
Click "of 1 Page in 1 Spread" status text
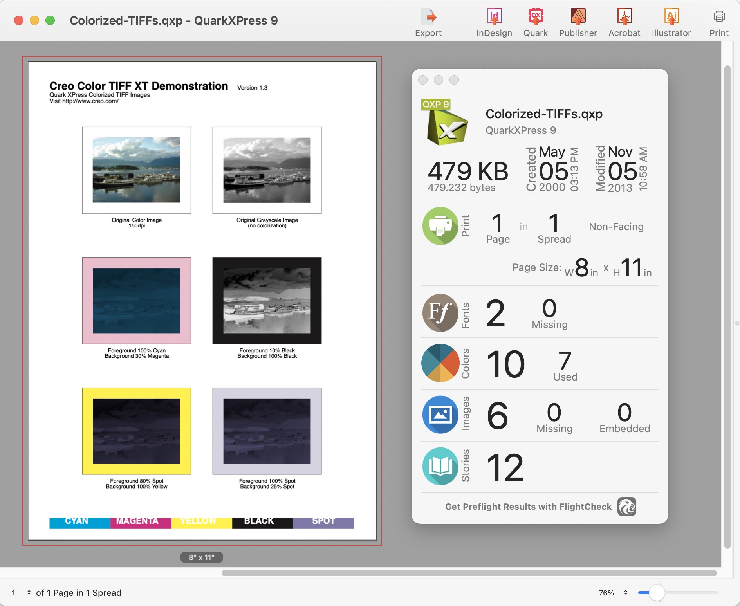coord(79,593)
